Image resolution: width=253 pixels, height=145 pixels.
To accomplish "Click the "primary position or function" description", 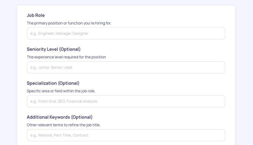I will (x=69, y=23).
